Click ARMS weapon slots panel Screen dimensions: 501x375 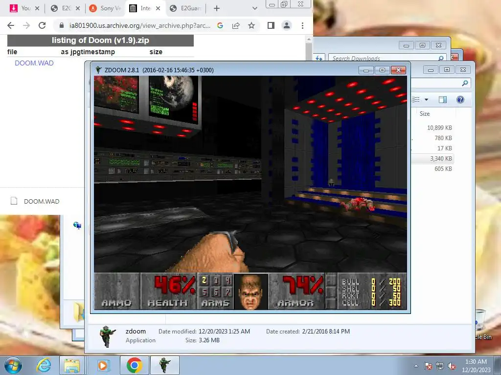216,291
